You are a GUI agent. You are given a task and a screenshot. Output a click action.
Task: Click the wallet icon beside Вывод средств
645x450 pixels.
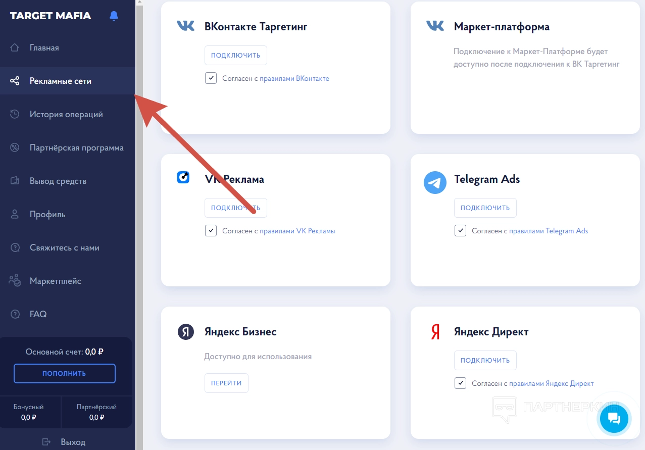click(x=15, y=181)
